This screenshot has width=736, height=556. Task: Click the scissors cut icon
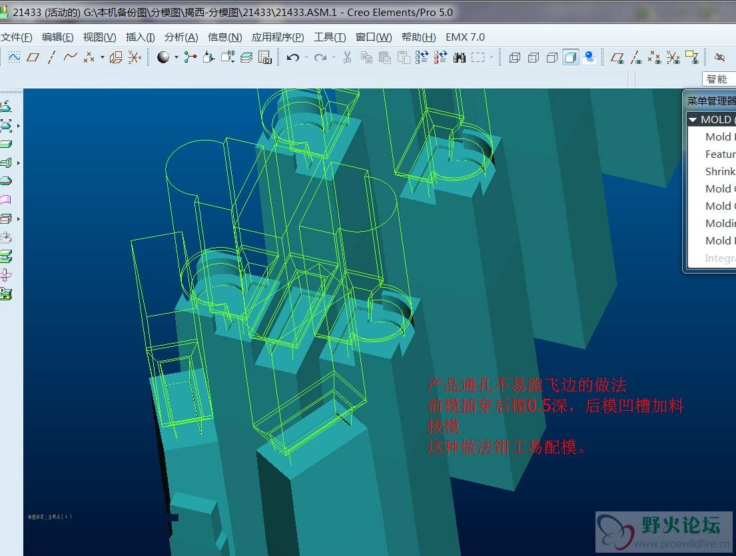(x=347, y=57)
